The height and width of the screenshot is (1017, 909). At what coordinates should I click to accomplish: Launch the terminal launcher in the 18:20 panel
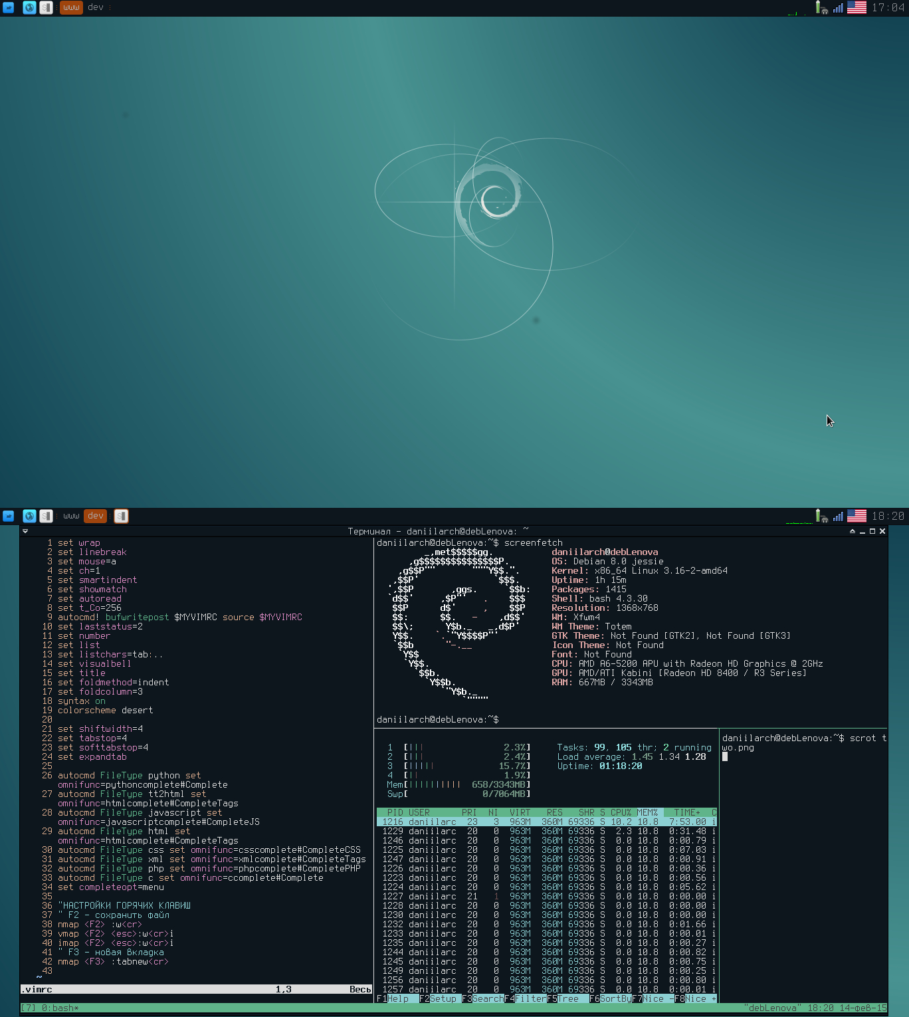[x=46, y=516]
